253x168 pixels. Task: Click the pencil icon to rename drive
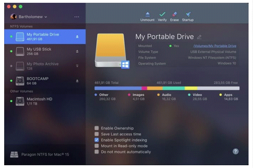(x=199, y=37)
